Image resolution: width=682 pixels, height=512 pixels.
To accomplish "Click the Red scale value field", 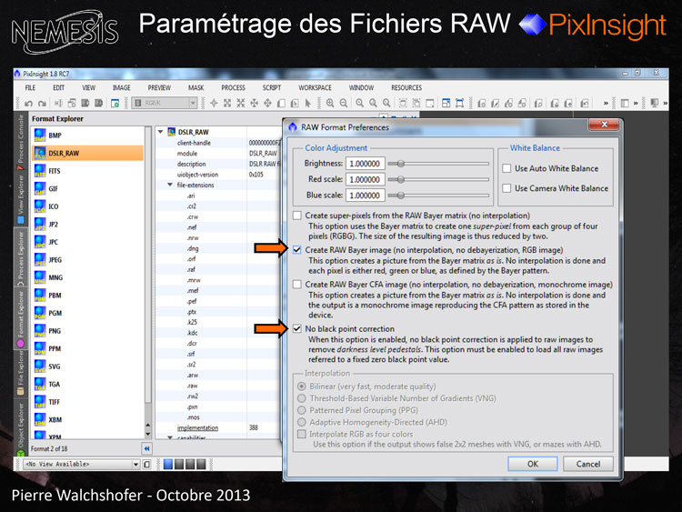I will (x=365, y=179).
